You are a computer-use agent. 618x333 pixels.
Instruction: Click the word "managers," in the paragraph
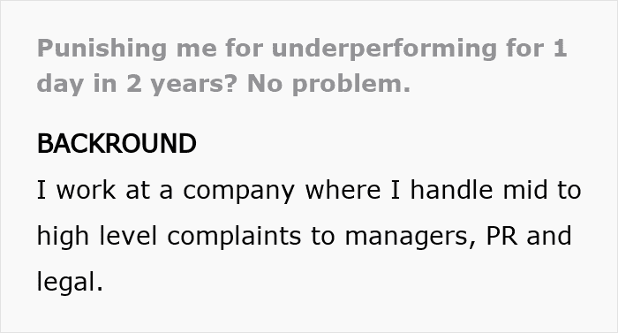(411, 237)
